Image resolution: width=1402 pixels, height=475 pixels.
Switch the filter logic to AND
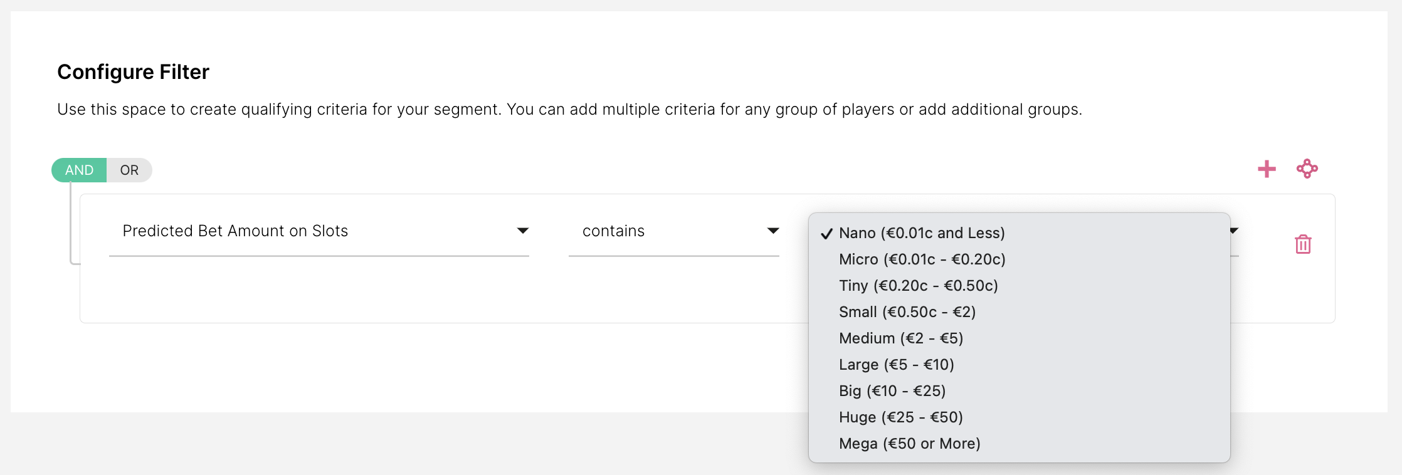tap(79, 170)
